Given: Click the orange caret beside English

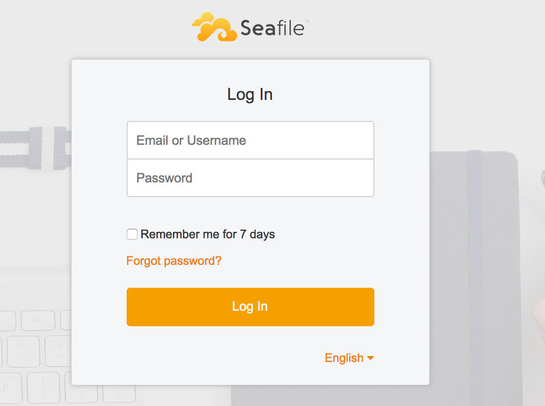Looking at the screenshot, I should coord(371,358).
